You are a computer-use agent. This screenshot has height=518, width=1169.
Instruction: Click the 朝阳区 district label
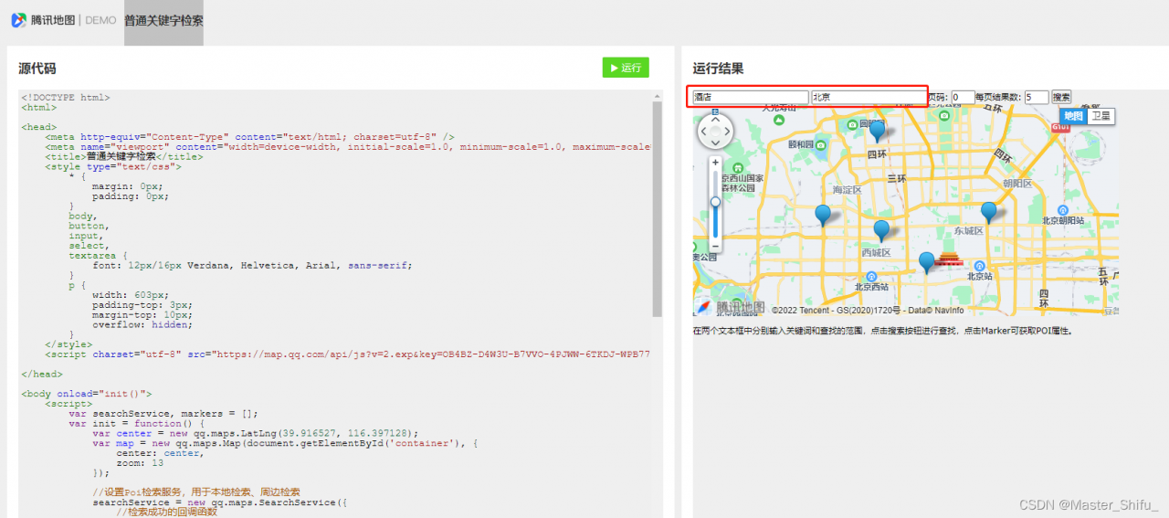pyautogui.click(x=1016, y=183)
